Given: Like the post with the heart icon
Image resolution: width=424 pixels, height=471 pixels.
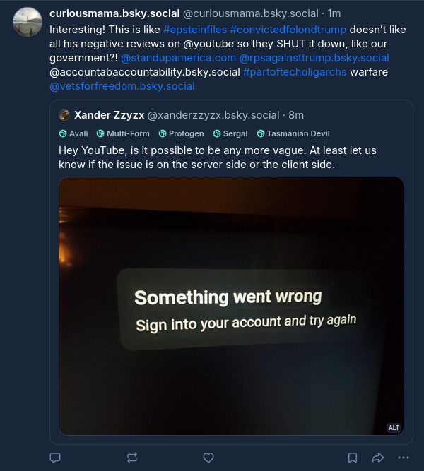Looking at the screenshot, I should tap(208, 458).
